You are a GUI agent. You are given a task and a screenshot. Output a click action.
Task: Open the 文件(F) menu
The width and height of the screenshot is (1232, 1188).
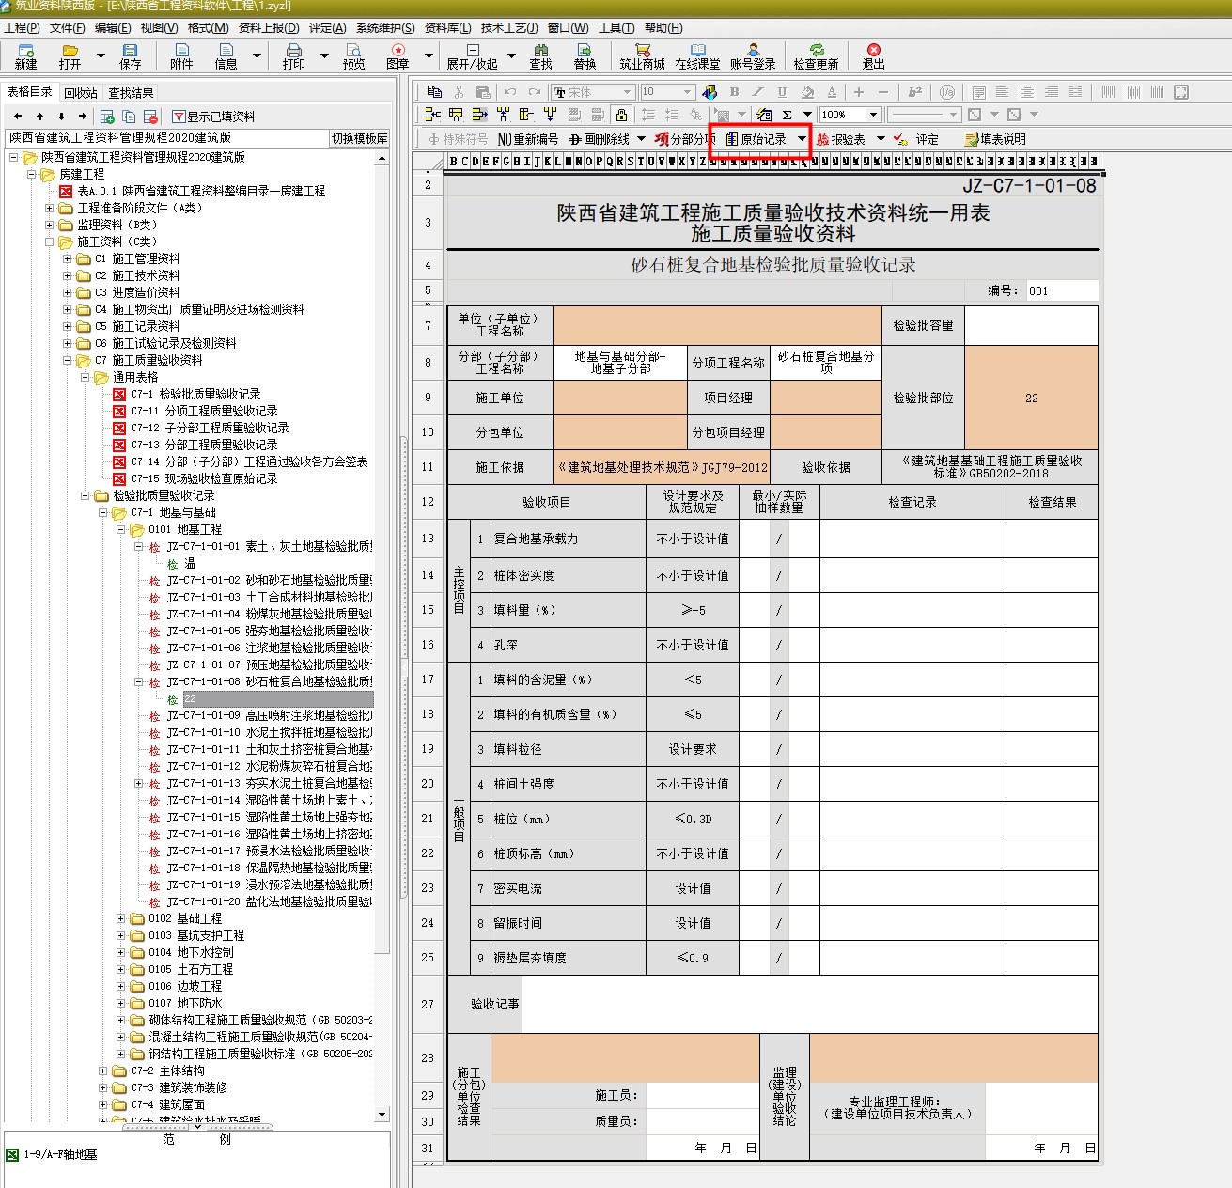click(x=67, y=28)
